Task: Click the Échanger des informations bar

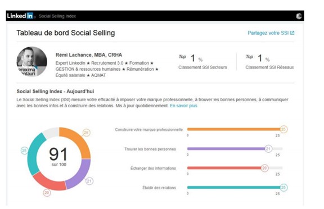Action: 235,168
